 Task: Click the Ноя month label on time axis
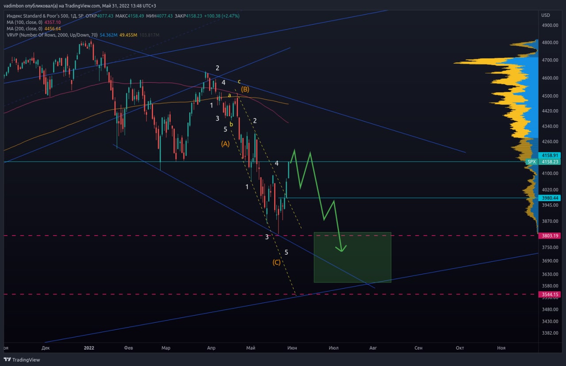coord(501,348)
